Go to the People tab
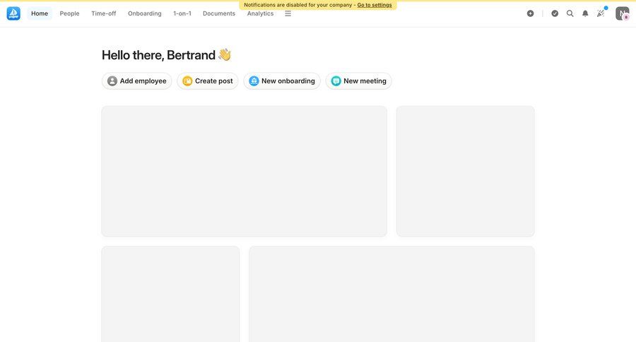 (69, 13)
